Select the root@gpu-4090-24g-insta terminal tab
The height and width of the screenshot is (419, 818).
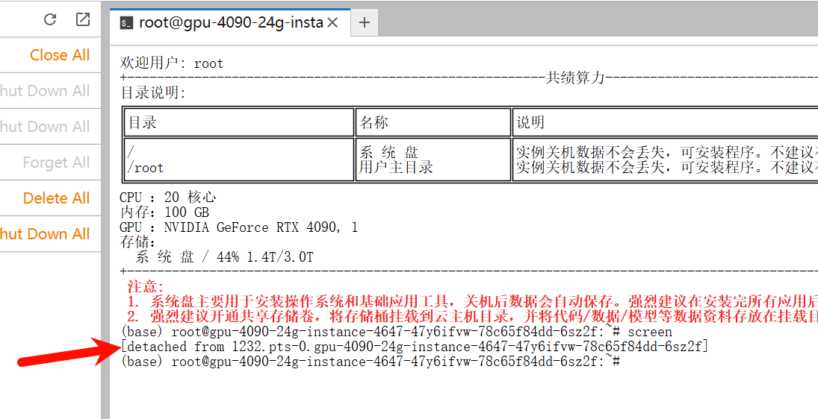230,22
